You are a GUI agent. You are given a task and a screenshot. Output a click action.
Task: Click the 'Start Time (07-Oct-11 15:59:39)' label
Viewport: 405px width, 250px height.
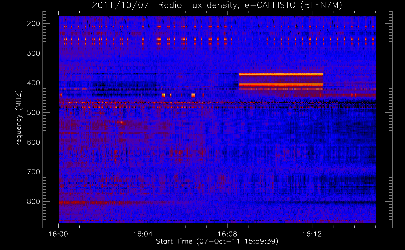coord(217,241)
